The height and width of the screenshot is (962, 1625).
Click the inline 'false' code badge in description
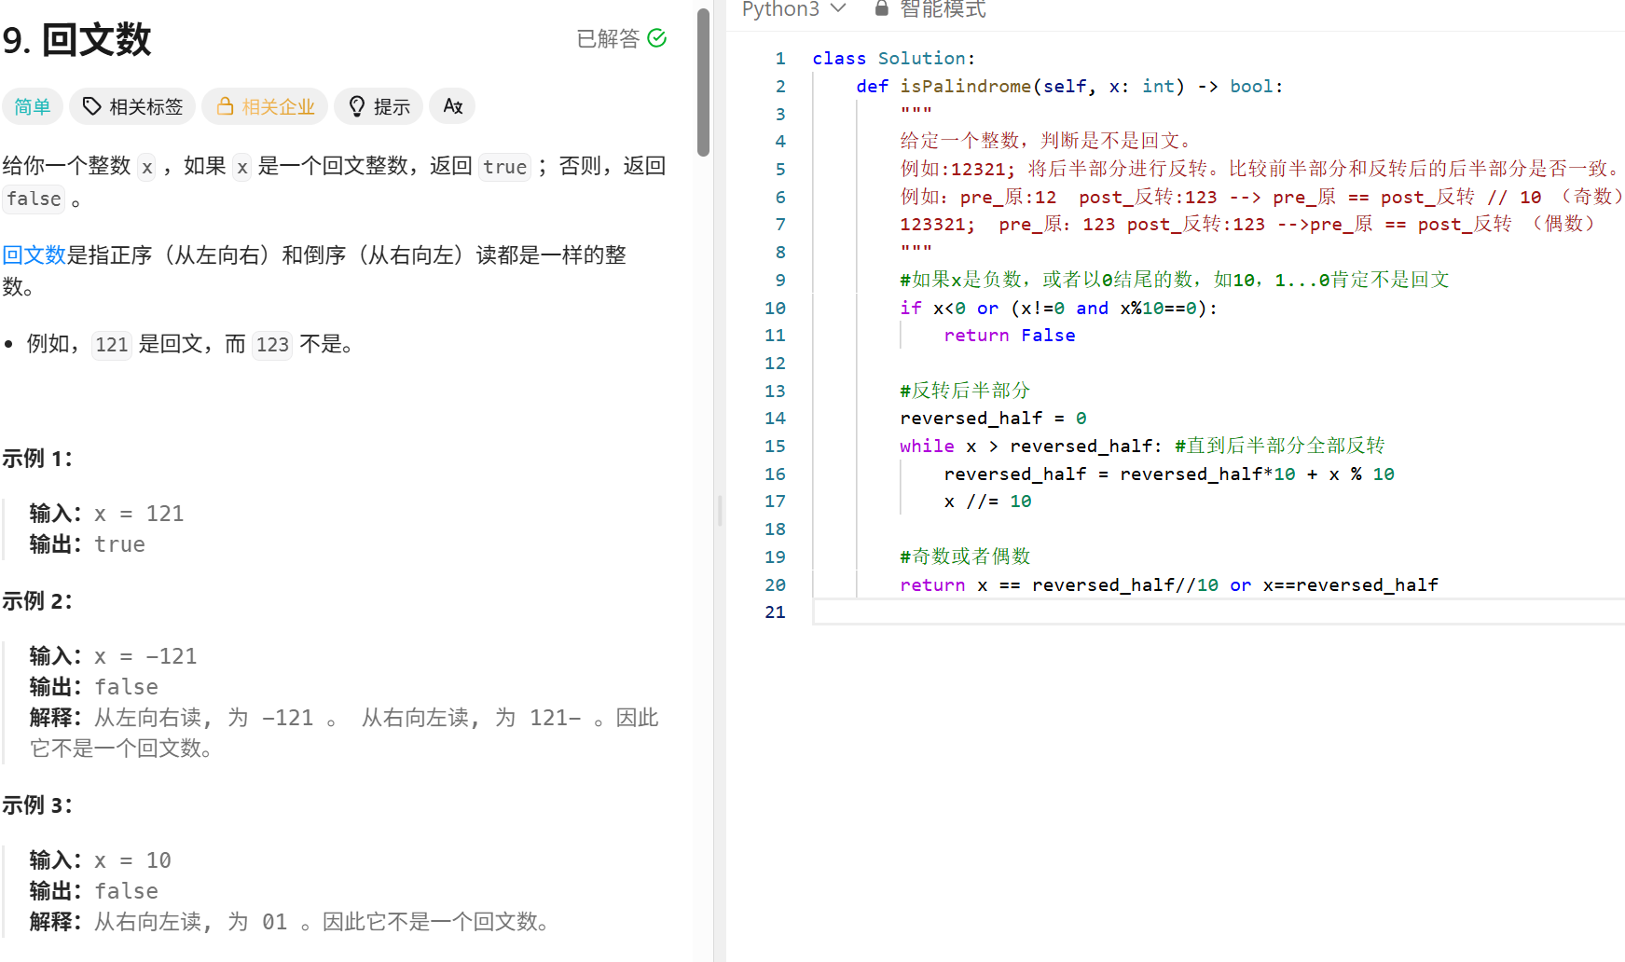(x=34, y=199)
